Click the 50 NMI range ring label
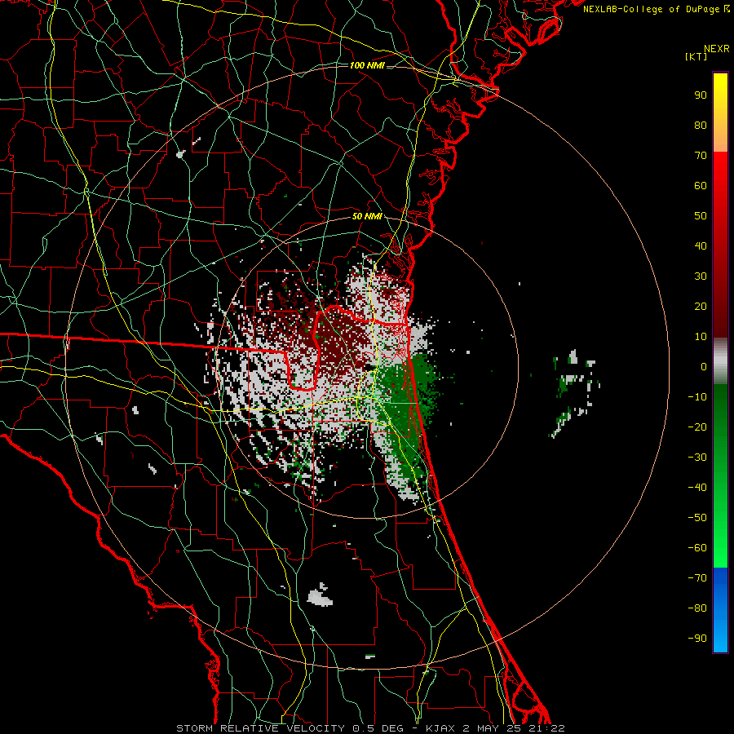Screen dimensions: 734x734 [367, 216]
